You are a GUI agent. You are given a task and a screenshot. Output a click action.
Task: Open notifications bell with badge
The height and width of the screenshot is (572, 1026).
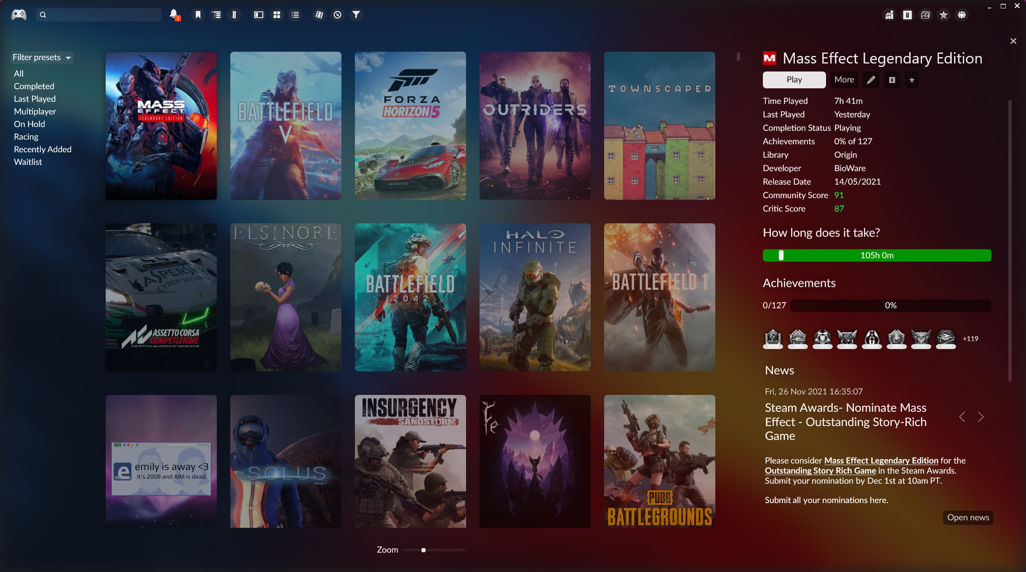173,15
